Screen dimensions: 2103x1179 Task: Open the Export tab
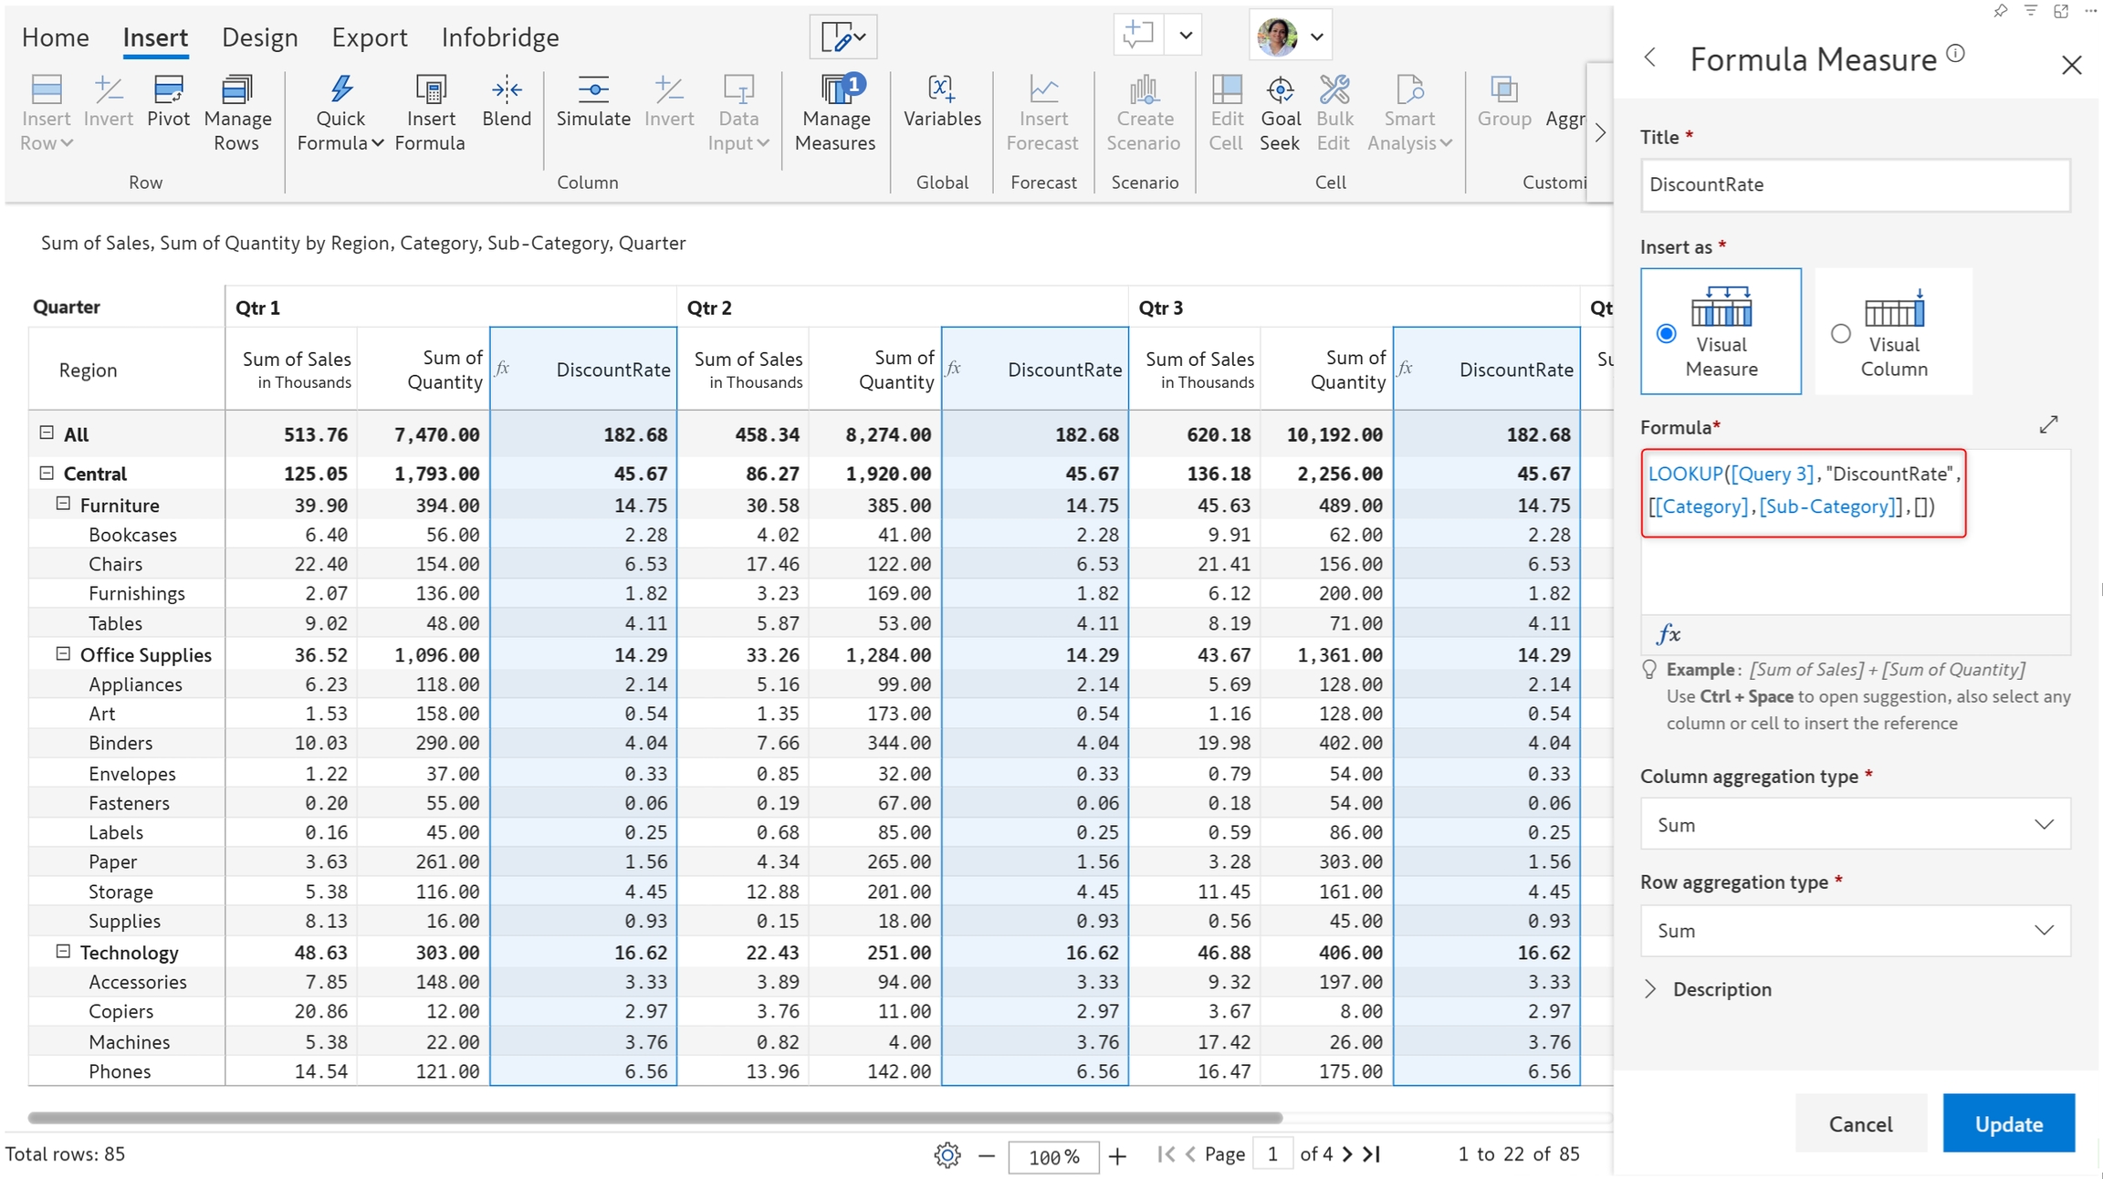(369, 37)
